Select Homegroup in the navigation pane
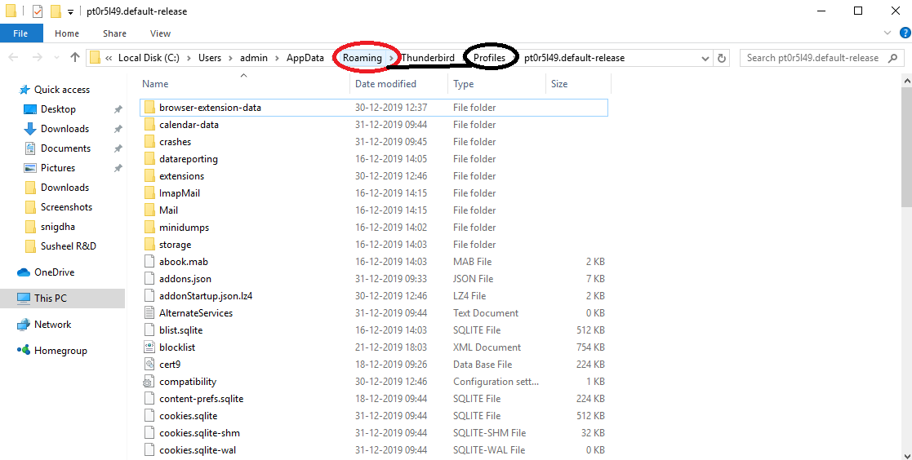 click(60, 351)
